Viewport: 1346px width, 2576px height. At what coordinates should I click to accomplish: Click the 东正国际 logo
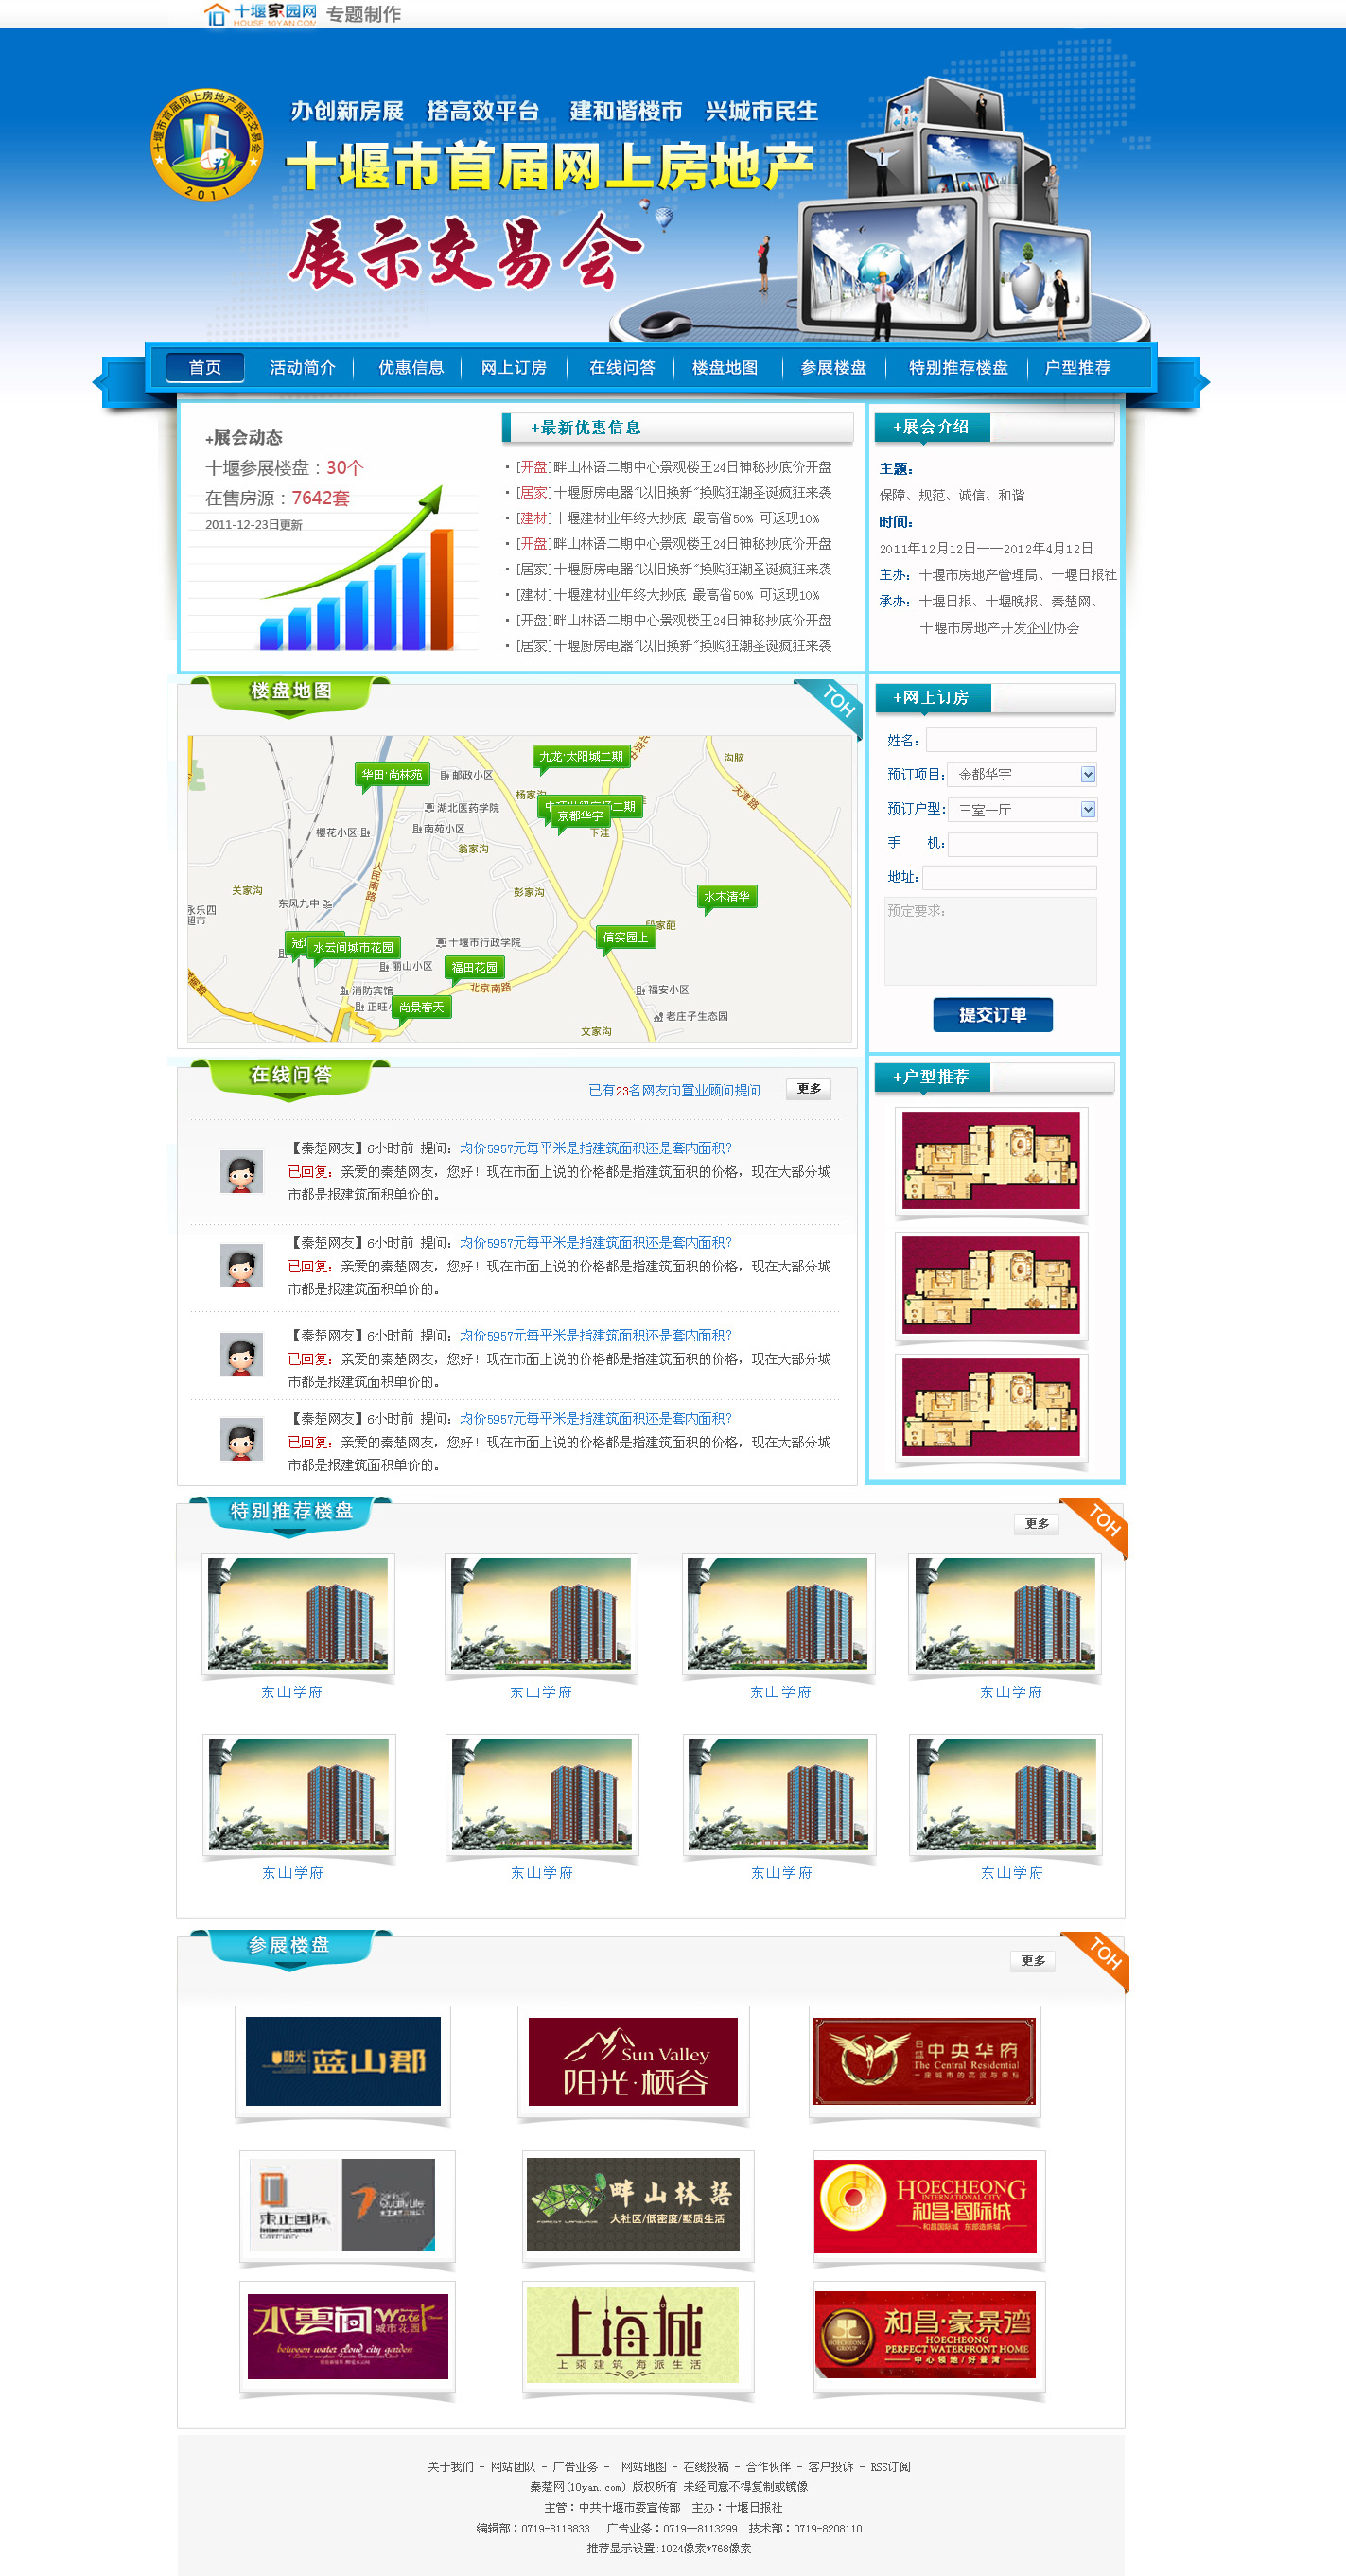pos(347,2205)
